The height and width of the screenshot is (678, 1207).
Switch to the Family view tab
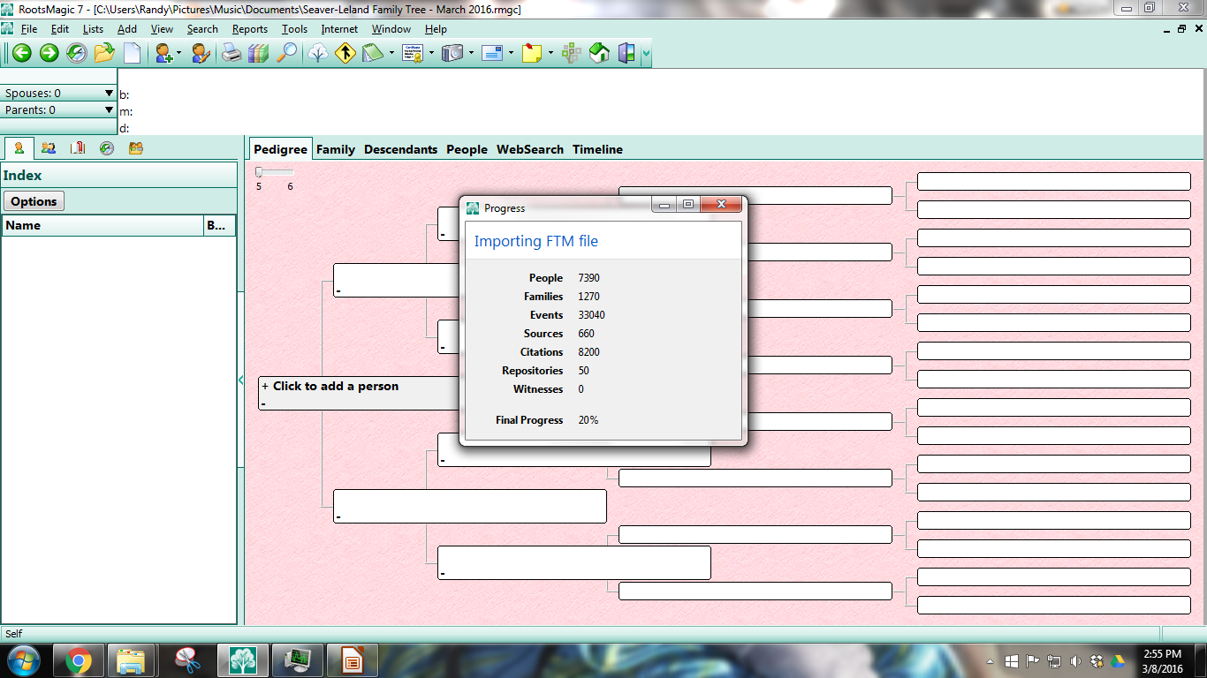pos(336,149)
